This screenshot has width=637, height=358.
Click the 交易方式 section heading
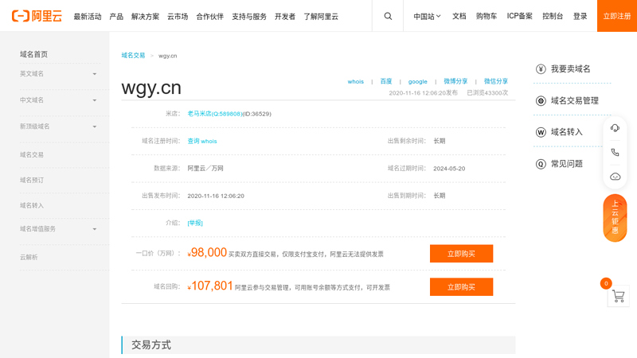[151, 345]
